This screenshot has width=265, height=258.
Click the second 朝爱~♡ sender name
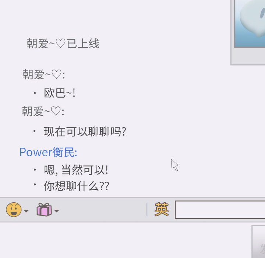(43, 111)
